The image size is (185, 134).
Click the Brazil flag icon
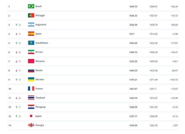(x=31, y=6)
